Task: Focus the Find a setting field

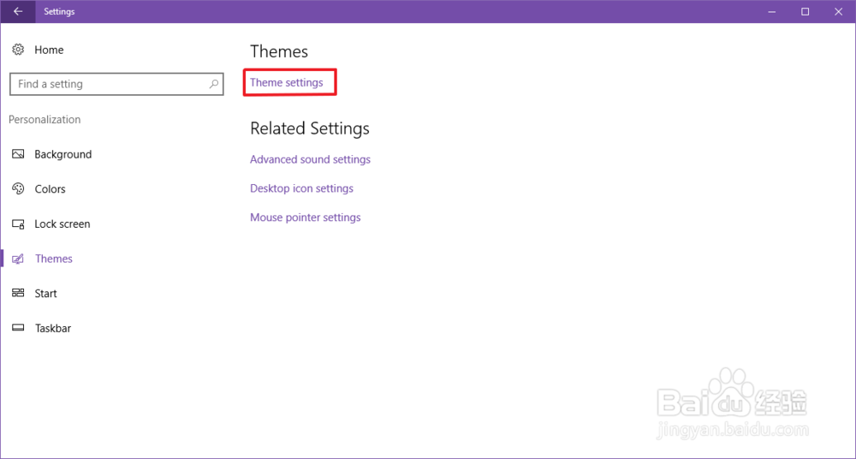Action: [116, 84]
